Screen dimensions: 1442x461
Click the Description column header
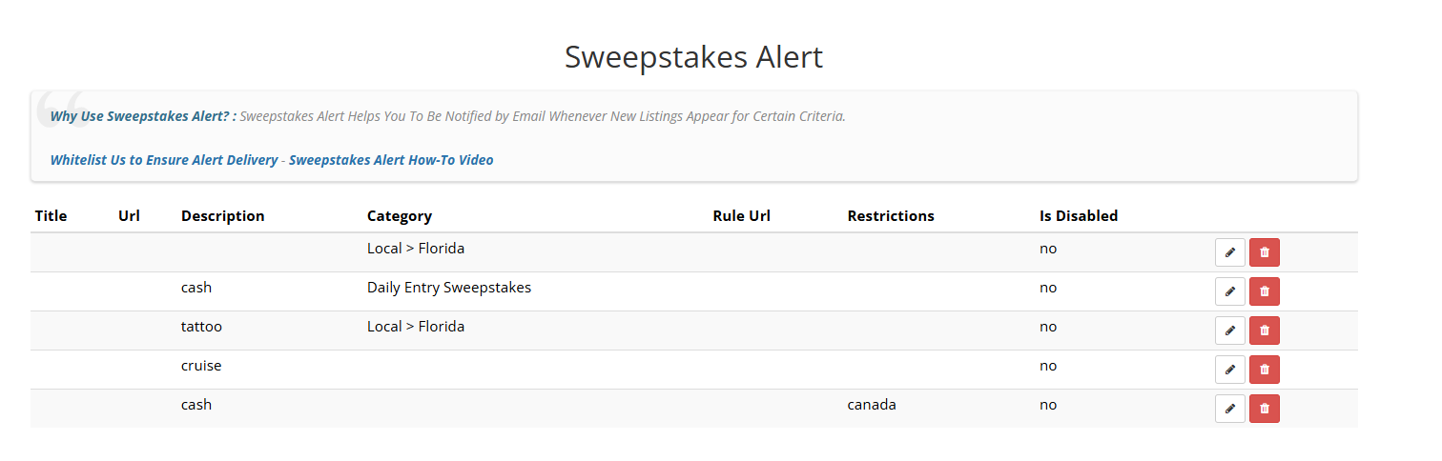click(222, 216)
